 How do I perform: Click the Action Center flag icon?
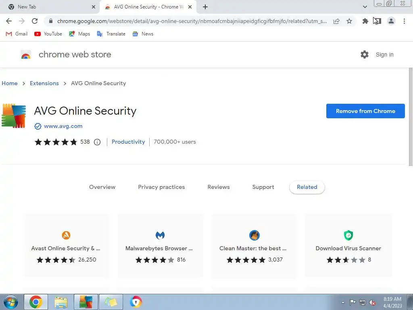pos(353,302)
